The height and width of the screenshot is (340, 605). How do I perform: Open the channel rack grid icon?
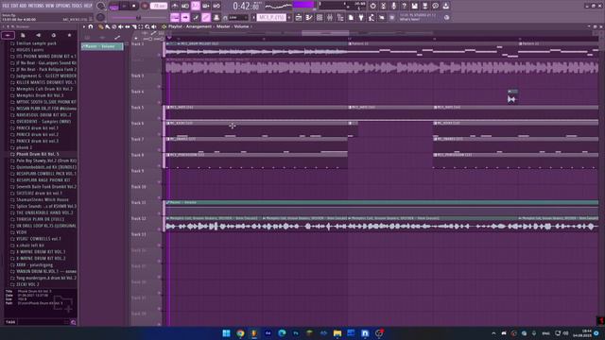tap(320, 17)
